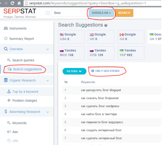
Task: Select the Yandex МСК 138 card
Action: pyautogui.click(x=71, y=53)
